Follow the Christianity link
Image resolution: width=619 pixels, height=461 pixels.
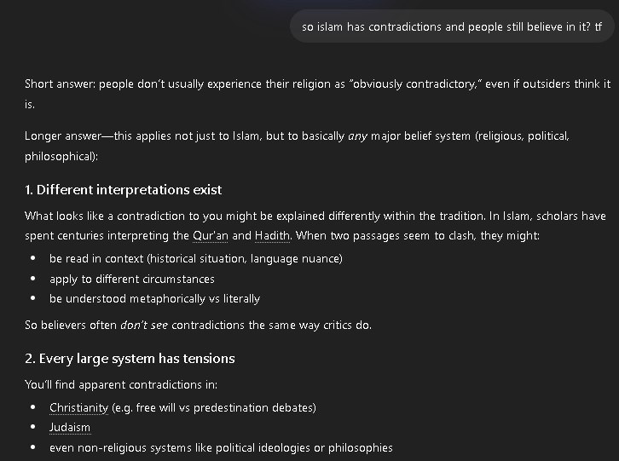[78, 407]
